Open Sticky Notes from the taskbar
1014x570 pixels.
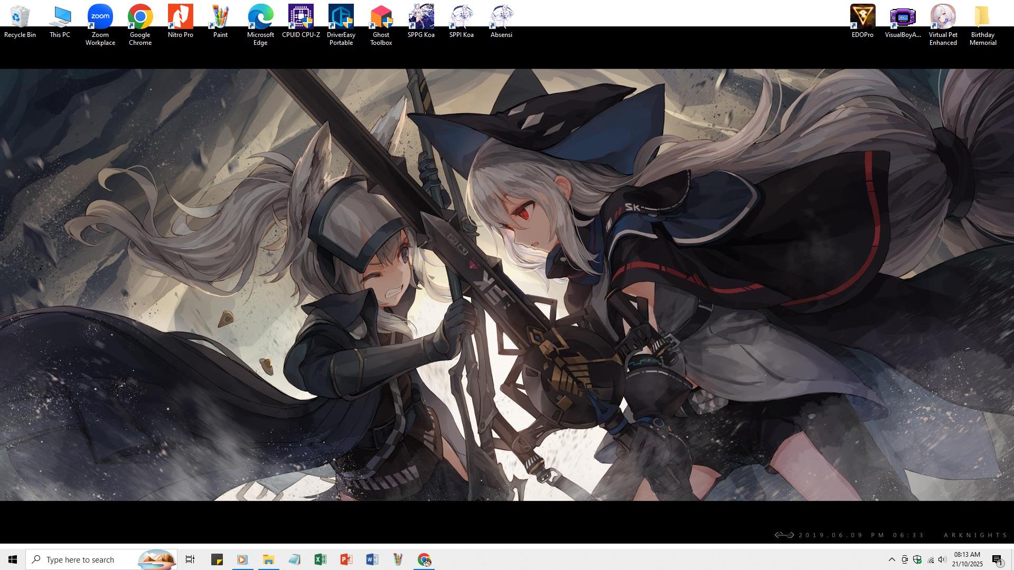coord(217,559)
